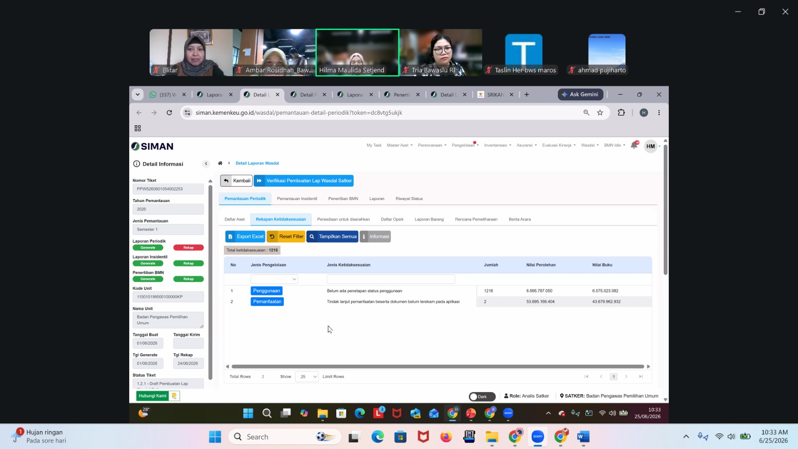Viewport: 798px width, 449px height.
Task: Open the Daftar Aset sub-tab
Action: [234, 219]
